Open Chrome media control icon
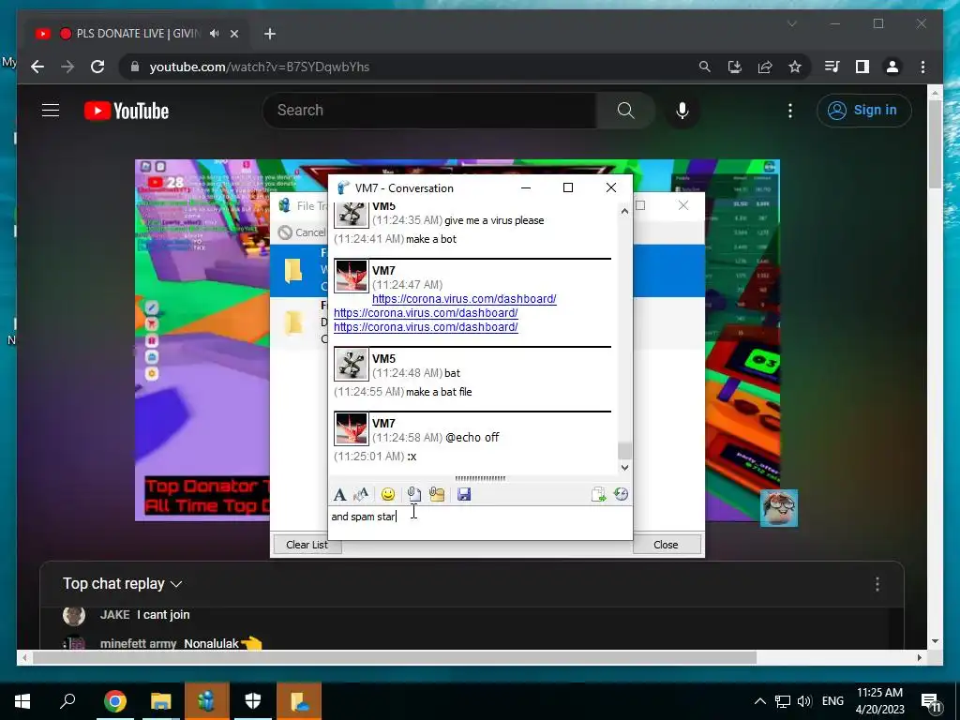The image size is (960, 720). 832,67
